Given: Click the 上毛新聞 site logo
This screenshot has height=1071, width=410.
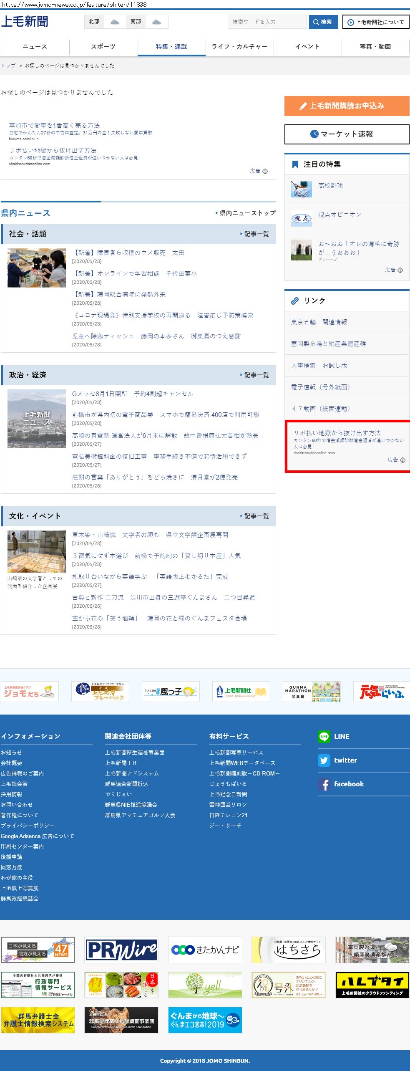Looking at the screenshot, I should (x=25, y=22).
